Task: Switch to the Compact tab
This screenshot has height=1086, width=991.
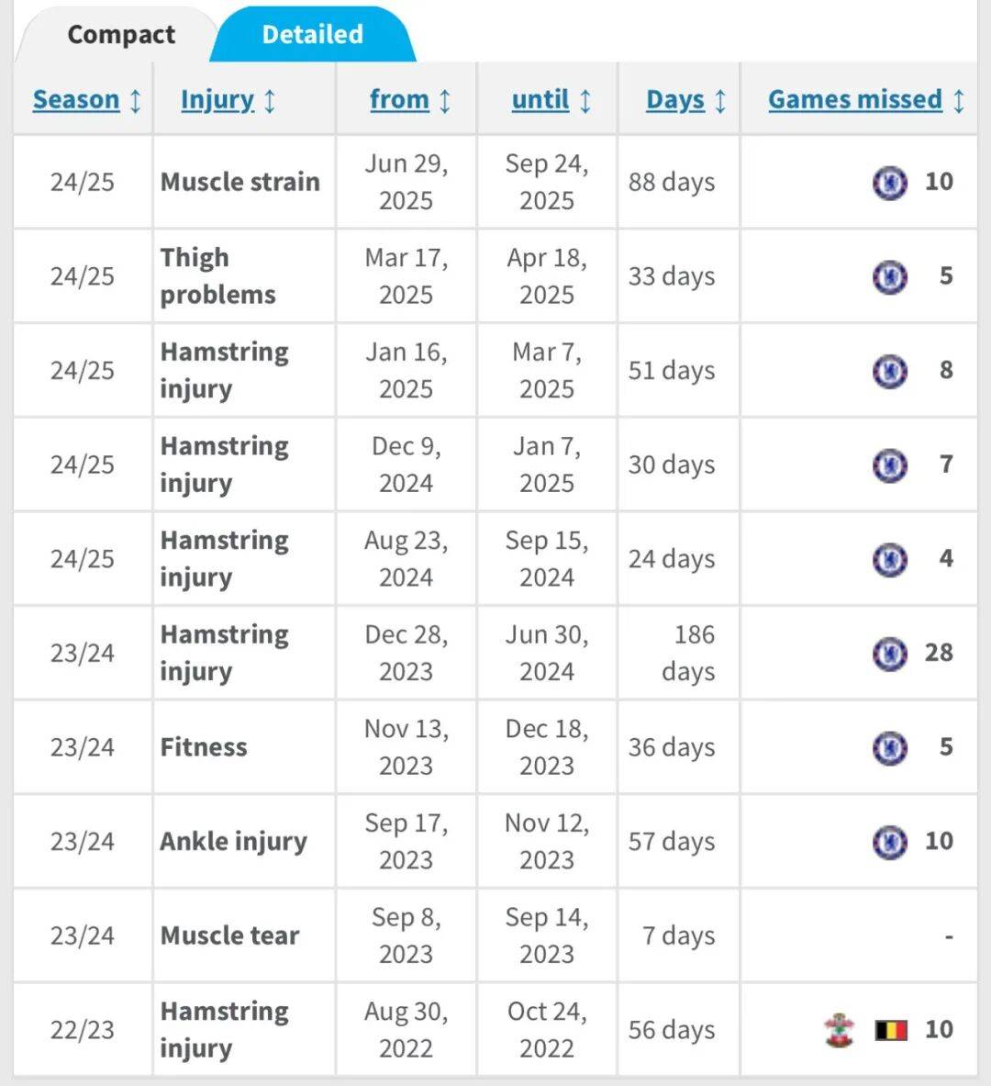Action: coord(120,35)
